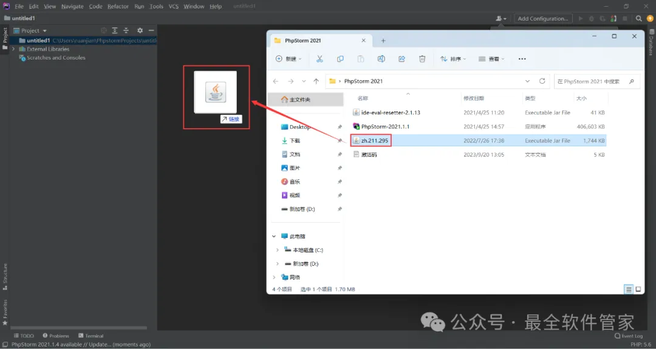Toggle tool window bars icon in status bar
This screenshot has height=349, width=656.
5,344
